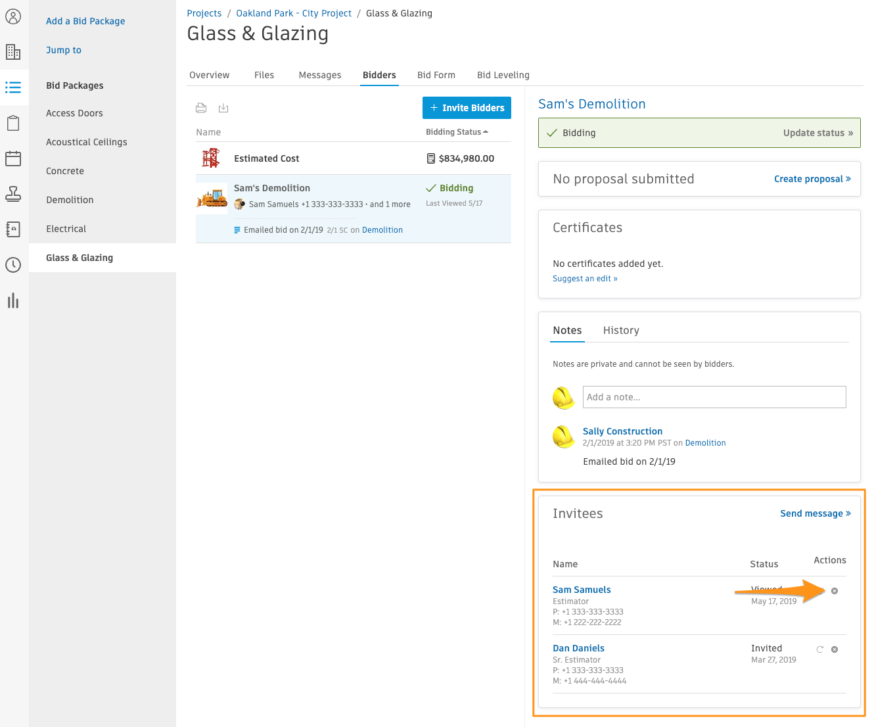Screen dimensions: 872x727
Task: Switch to the History tab
Action: [621, 331]
